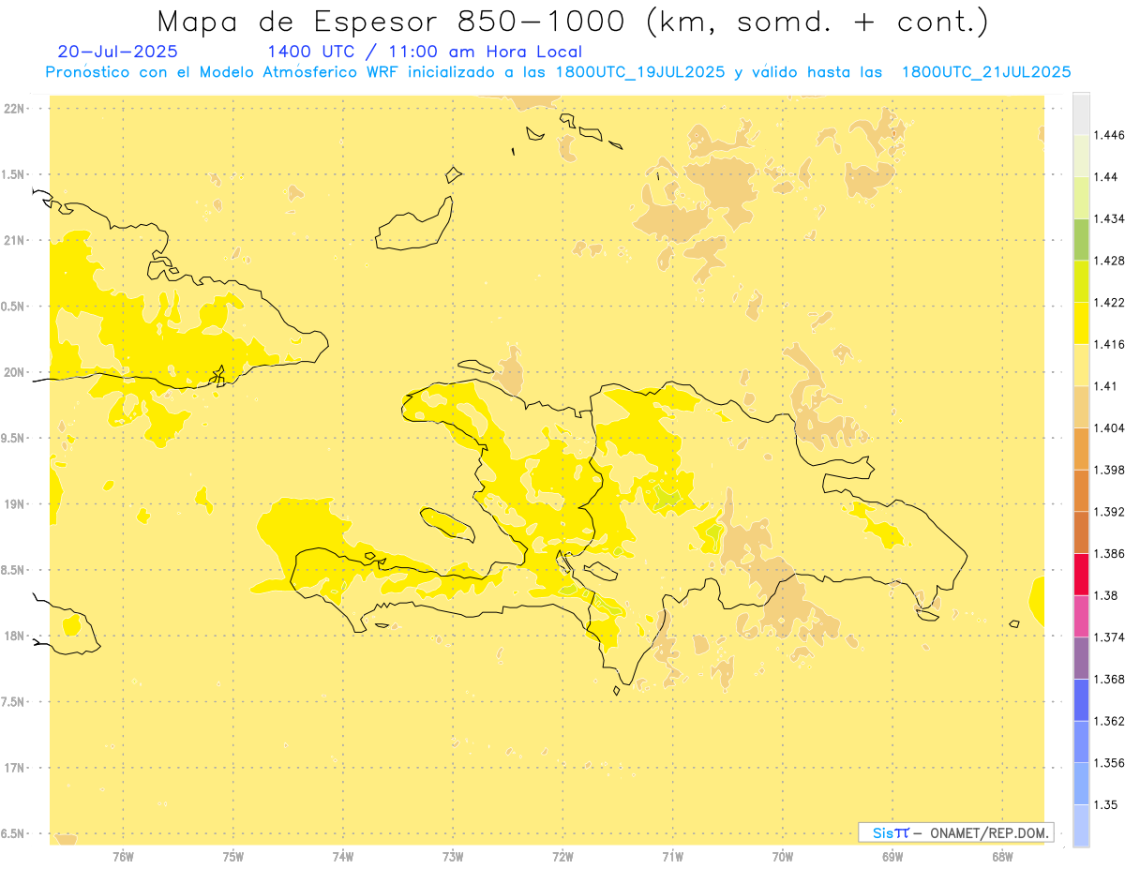Viewport: 1125px width, 869px height.
Task: Pick the legend swatch between 1.356 and 1.362
Action: pyautogui.click(x=1081, y=742)
